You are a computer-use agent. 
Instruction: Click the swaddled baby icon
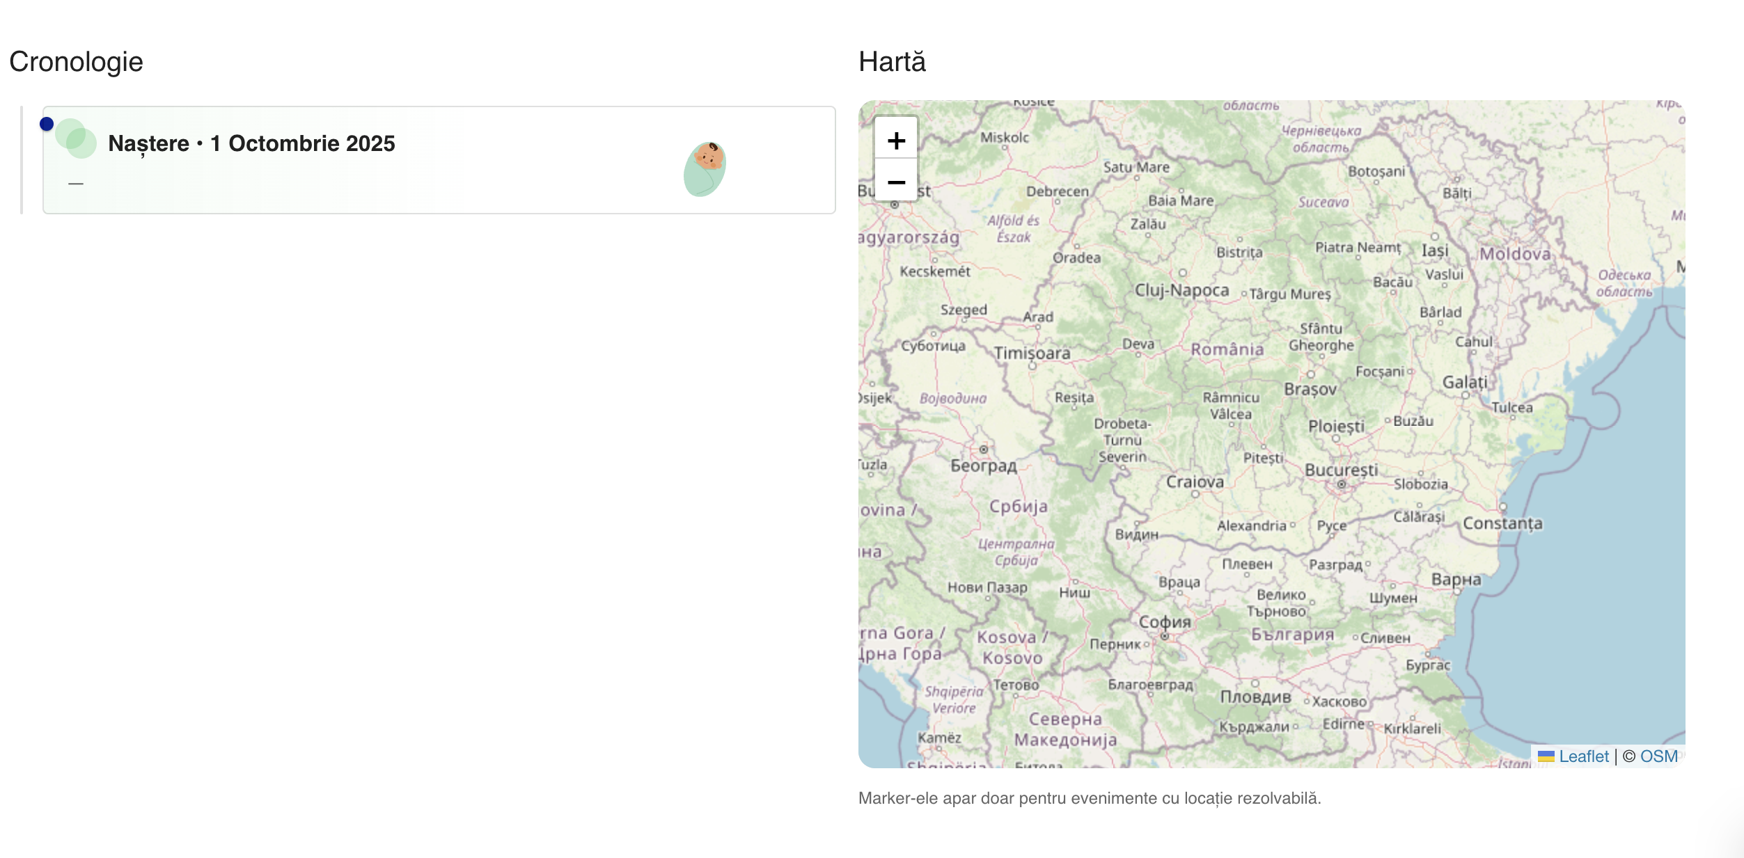click(705, 169)
